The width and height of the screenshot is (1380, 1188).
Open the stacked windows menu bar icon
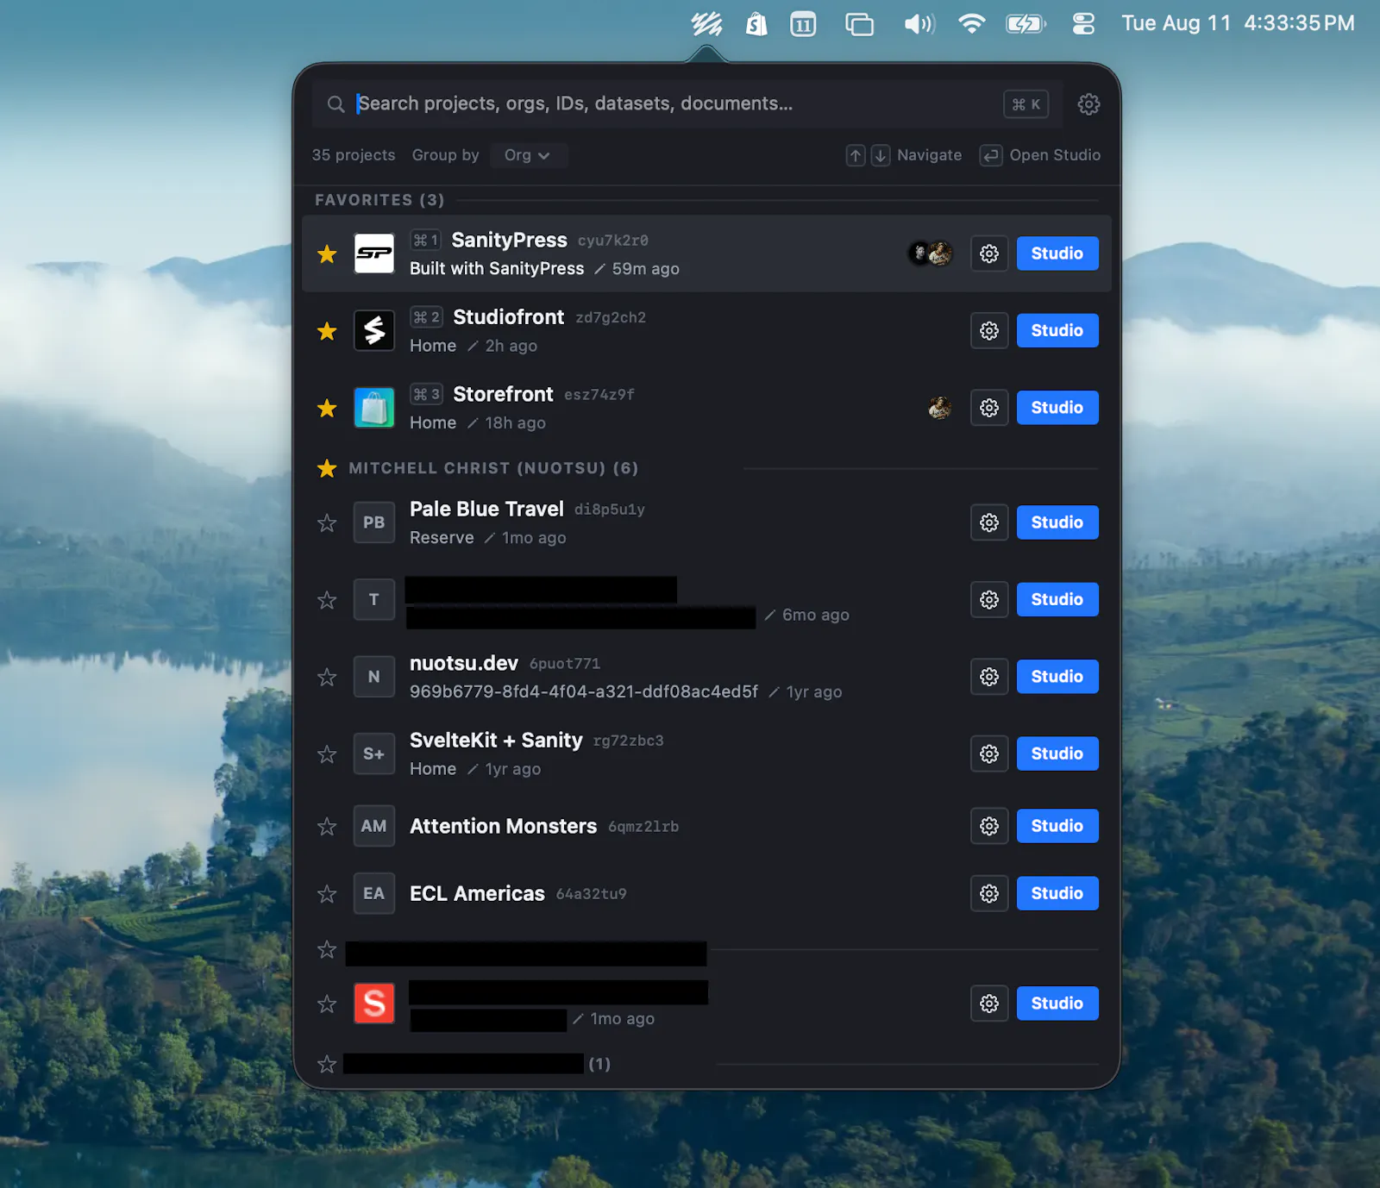pyautogui.click(x=859, y=23)
